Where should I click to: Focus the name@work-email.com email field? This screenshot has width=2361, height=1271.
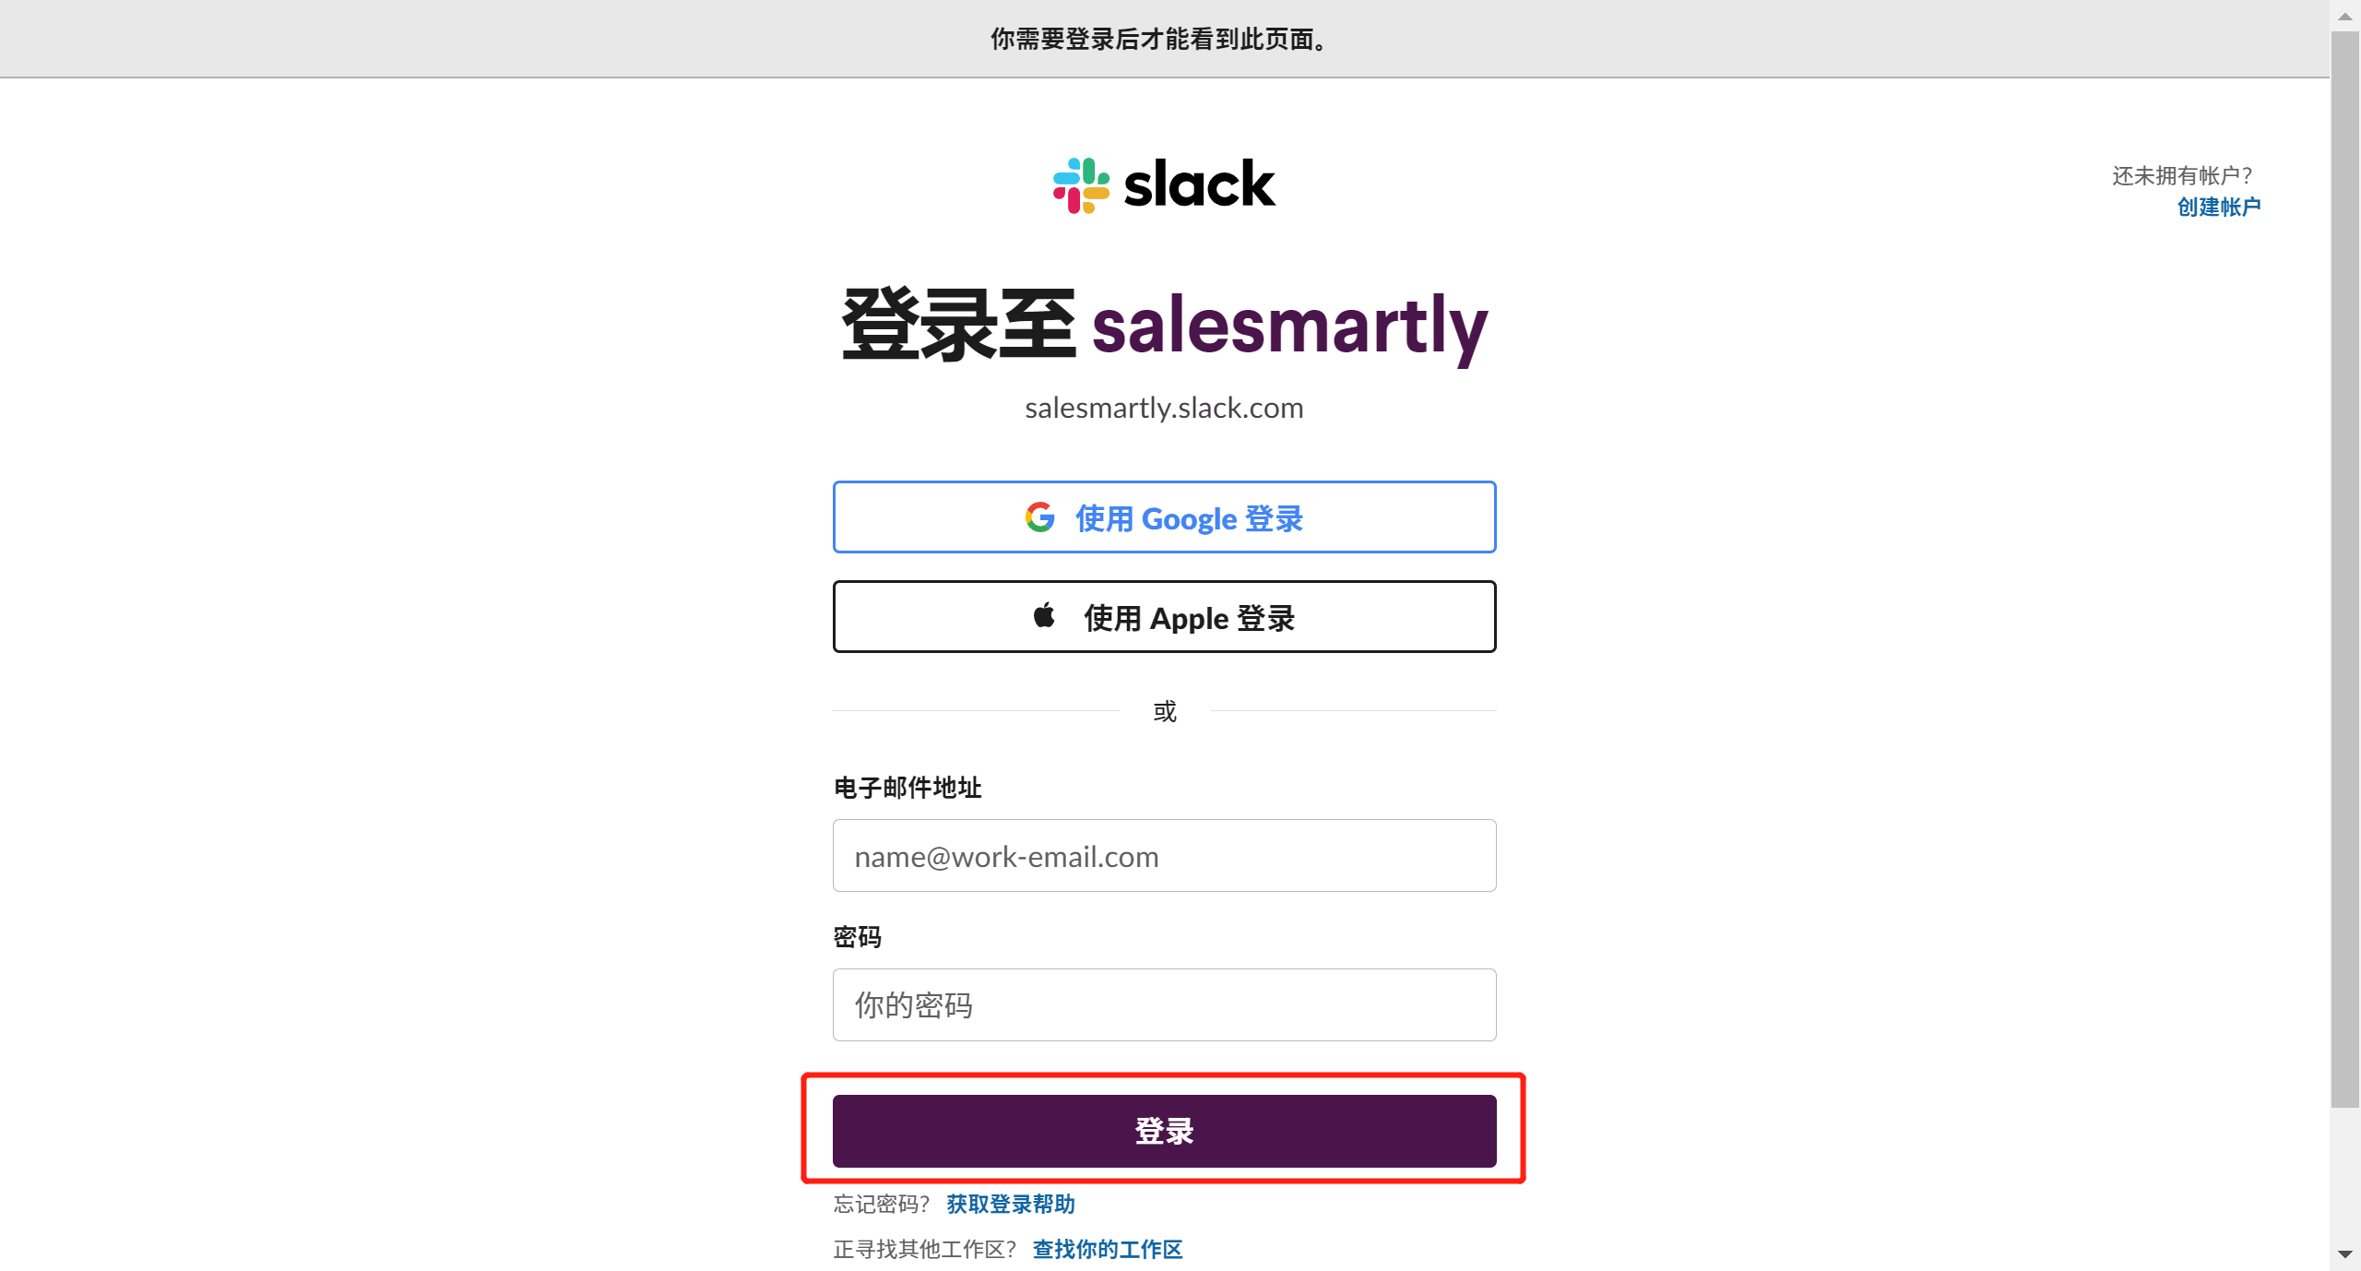[1164, 856]
